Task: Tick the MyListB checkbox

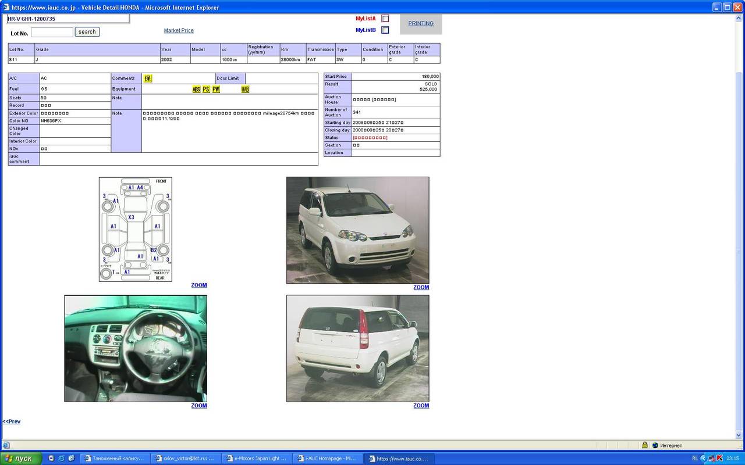Action: (x=385, y=30)
